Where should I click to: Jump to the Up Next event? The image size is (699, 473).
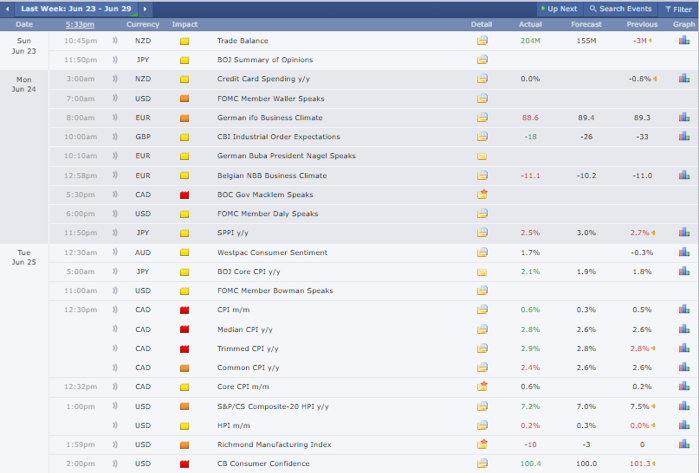tap(557, 9)
